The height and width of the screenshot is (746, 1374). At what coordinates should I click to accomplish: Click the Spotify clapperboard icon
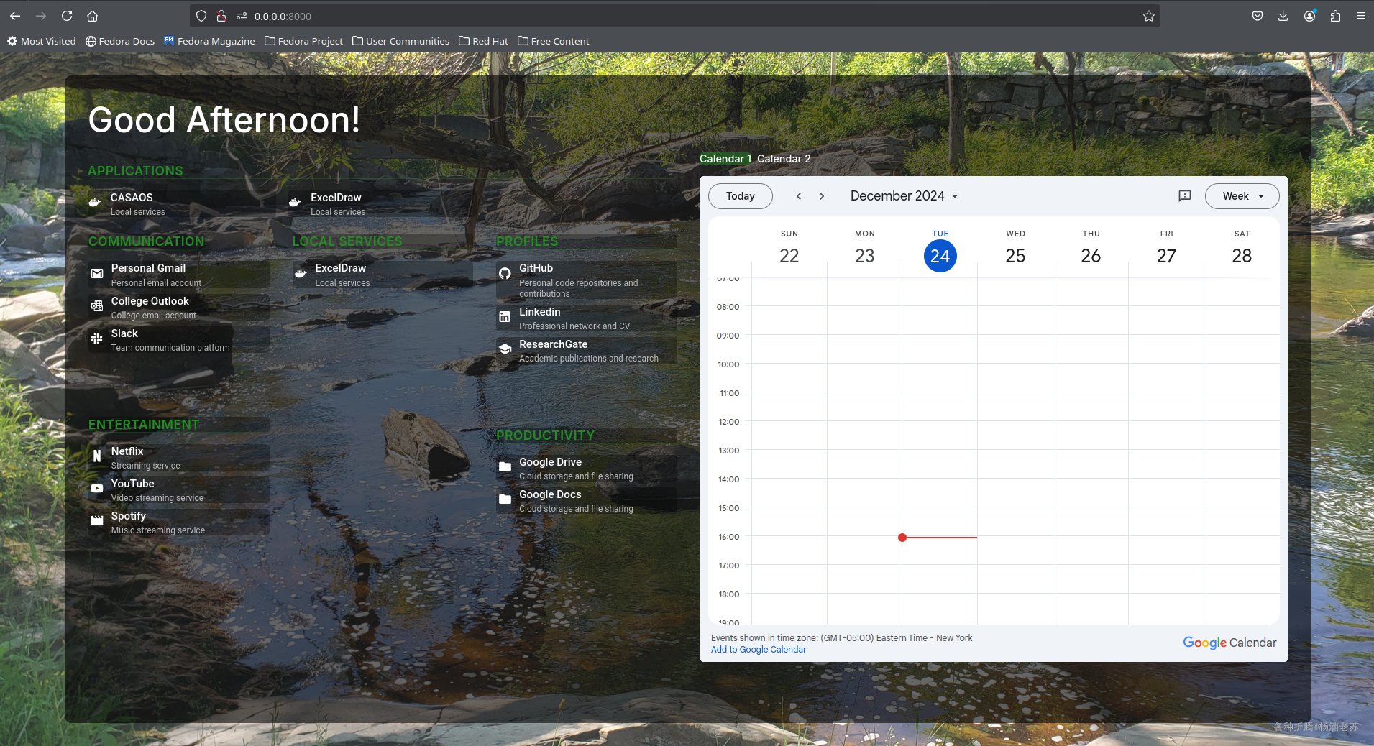(97, 521)
